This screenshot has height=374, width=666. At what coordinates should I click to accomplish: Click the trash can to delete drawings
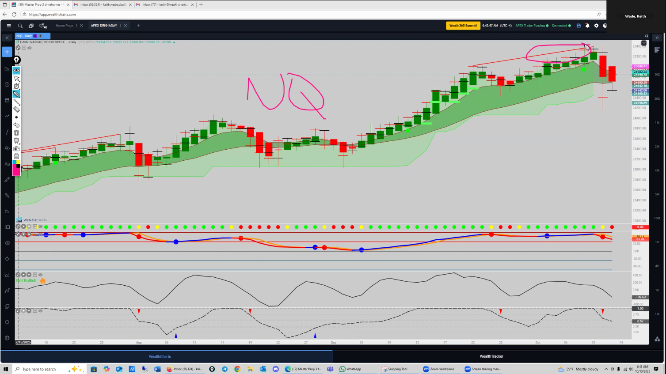(16, 132)
